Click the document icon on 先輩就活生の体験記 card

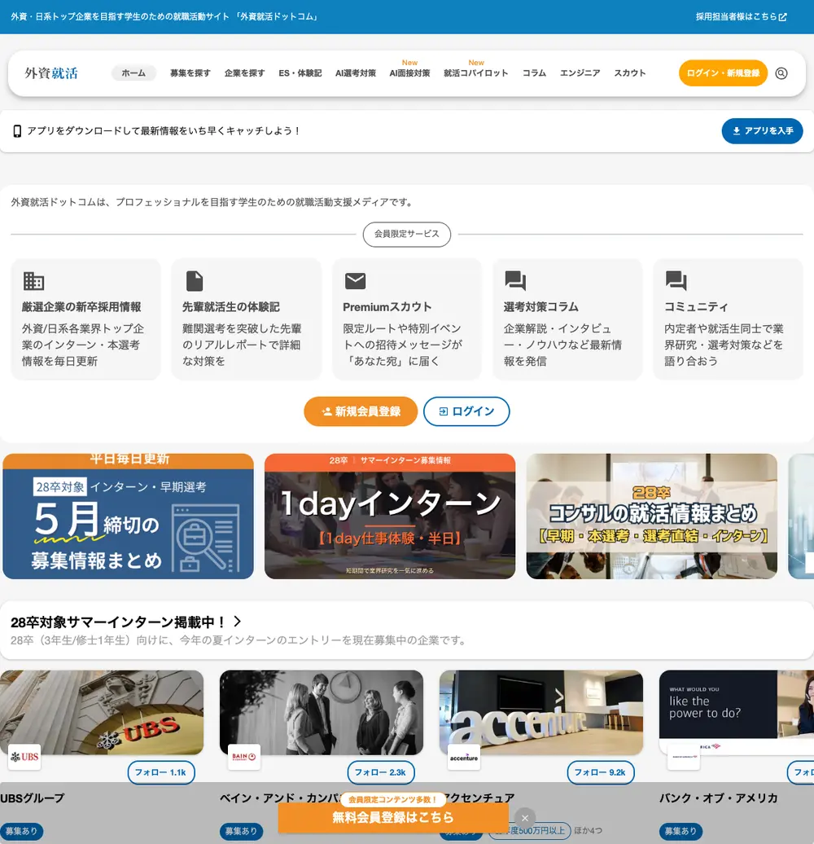point(195,281)
